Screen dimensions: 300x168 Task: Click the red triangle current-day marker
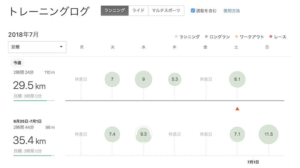[237, 109]
